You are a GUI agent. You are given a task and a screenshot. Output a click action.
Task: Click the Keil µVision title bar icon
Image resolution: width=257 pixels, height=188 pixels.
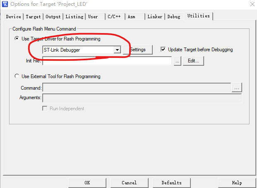click(x=5, y=4)
